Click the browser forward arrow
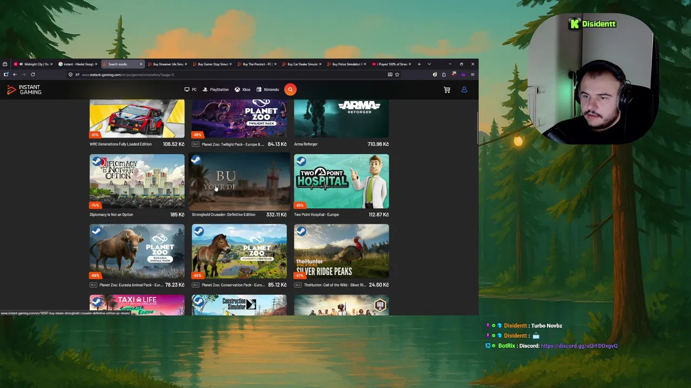Image resolution: width=691 pixels, height=388 pixels. 24,74
